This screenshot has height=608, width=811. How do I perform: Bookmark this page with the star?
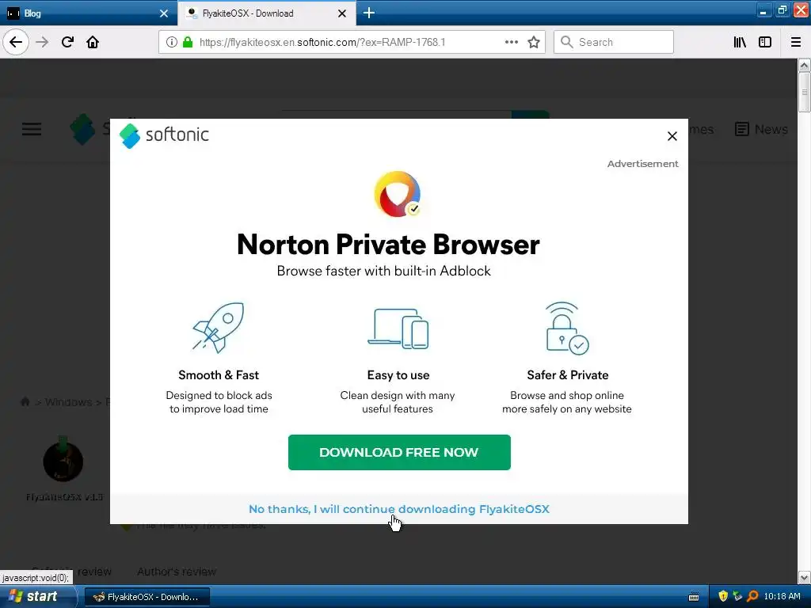(534, 42)
